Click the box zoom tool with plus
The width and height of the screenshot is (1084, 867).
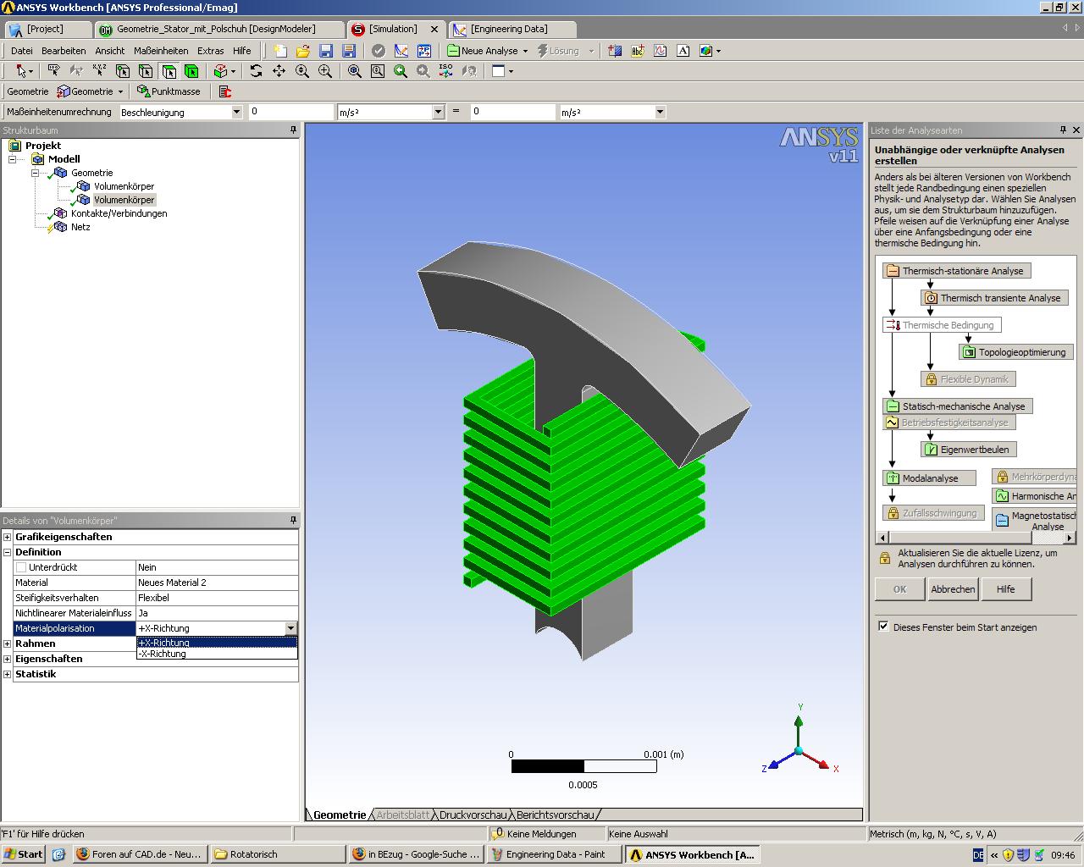tap(325, 71)
